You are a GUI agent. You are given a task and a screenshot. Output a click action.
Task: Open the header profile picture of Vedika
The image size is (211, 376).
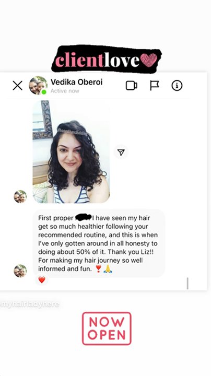coord(38,85)
